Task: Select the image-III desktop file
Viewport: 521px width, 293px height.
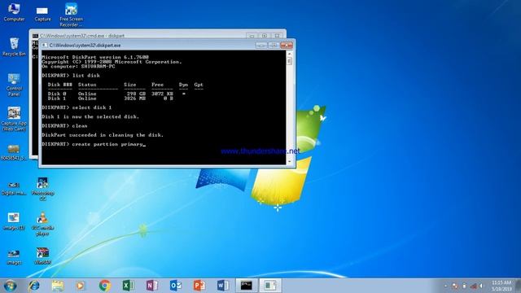Action: [x=14, y=221]
